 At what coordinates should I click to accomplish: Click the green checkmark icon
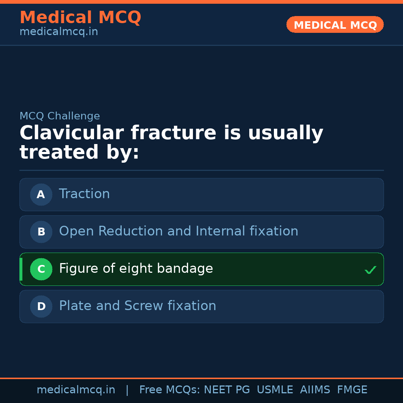(x=370, y=270)
